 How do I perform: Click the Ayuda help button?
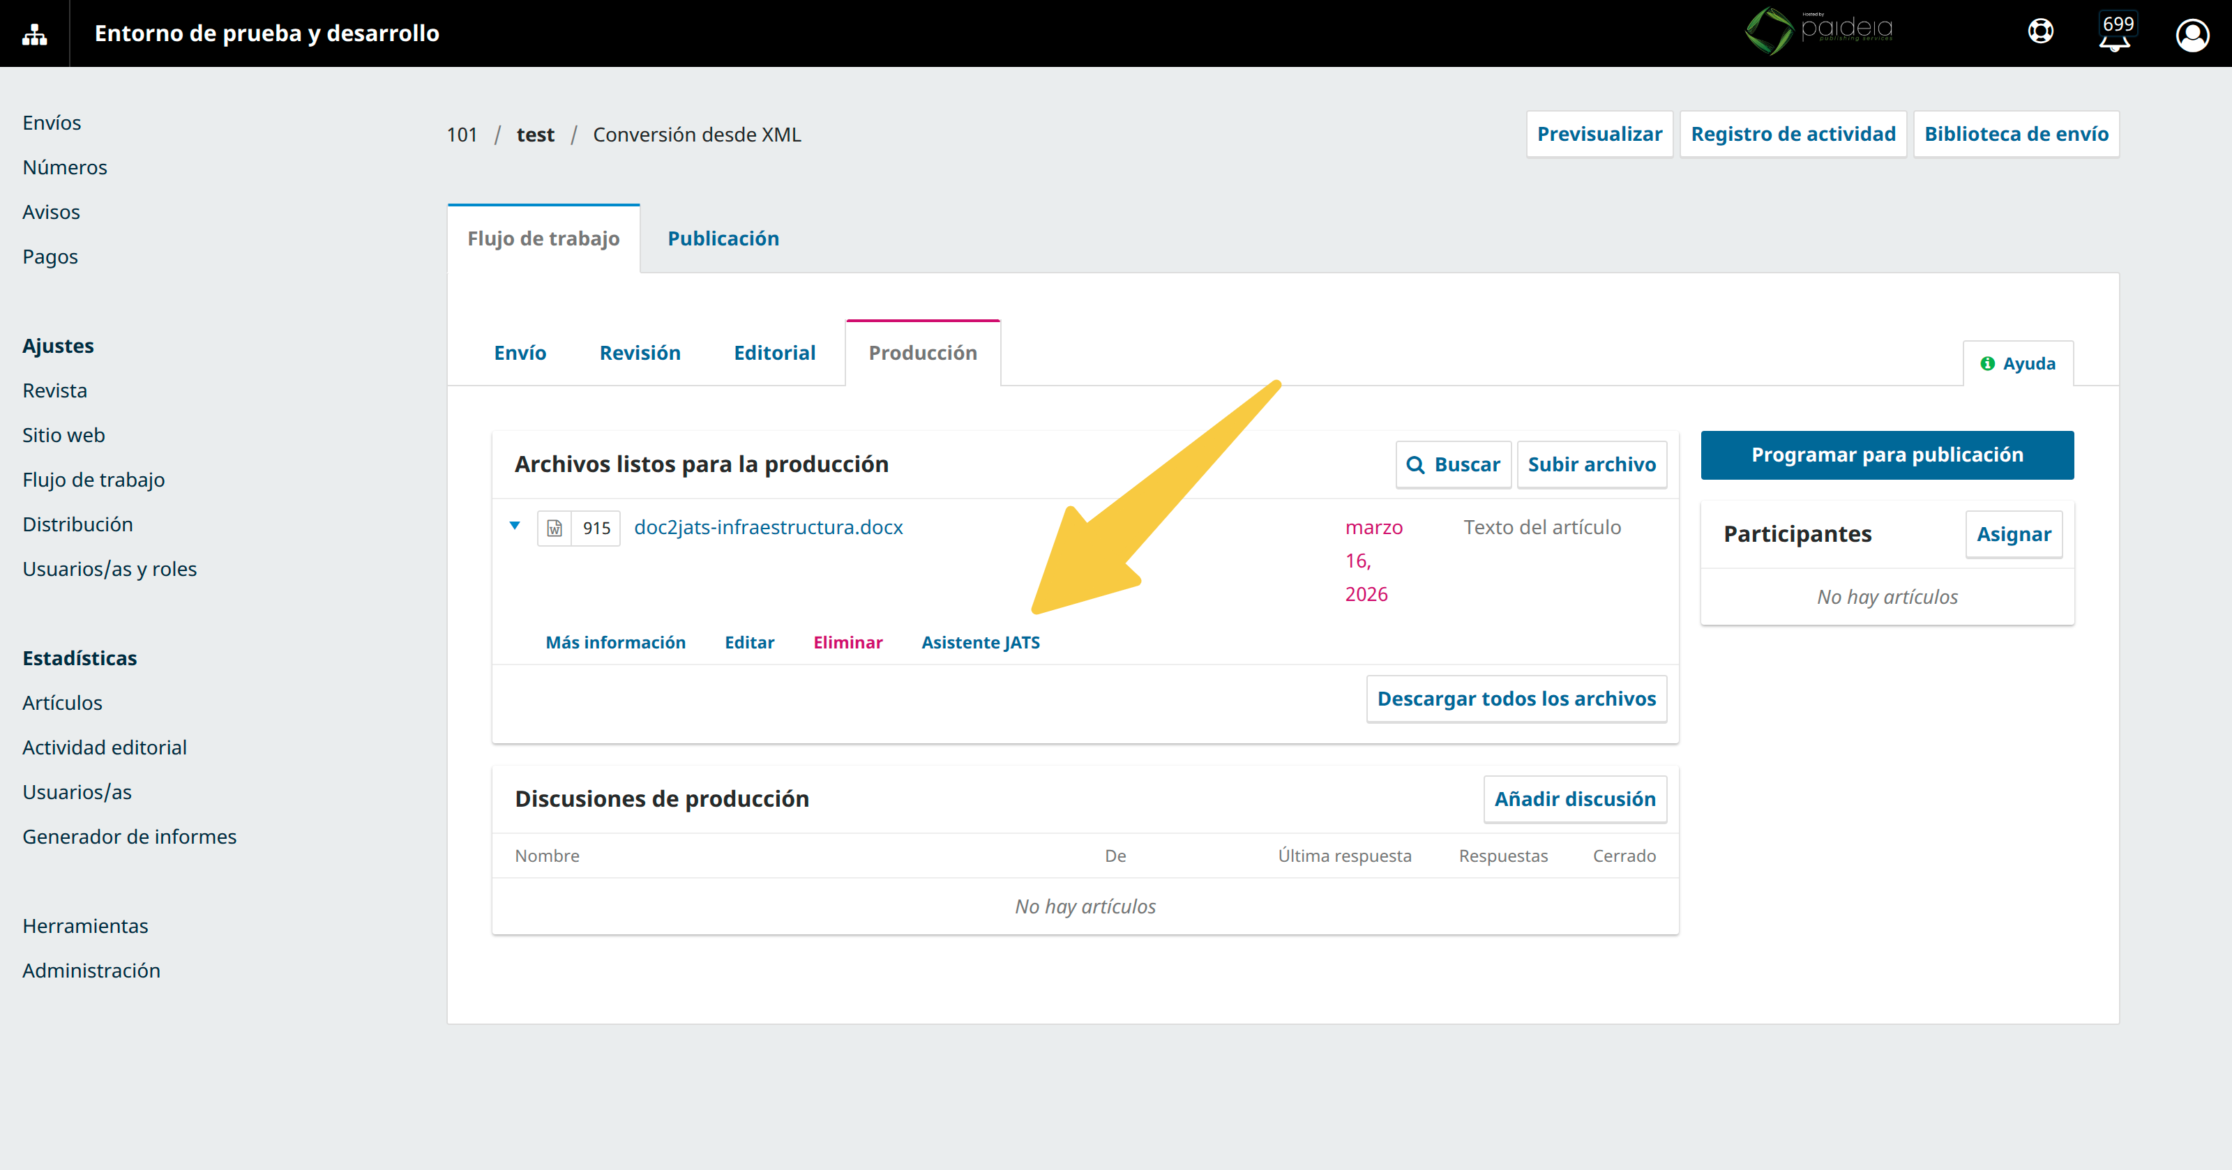(x=2018, y=364)
